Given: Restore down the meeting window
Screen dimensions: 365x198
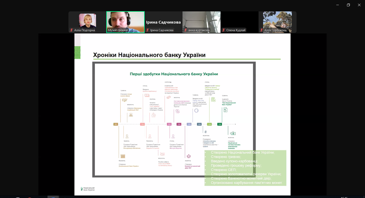Looking at the screenshot, I should tap(348, 5).
